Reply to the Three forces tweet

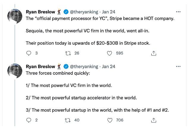point(29,120)
